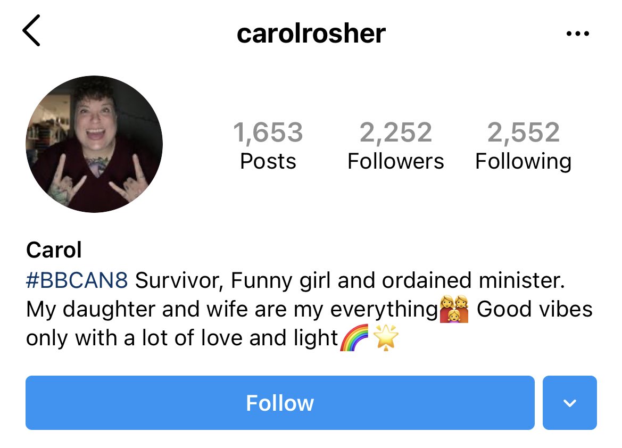Image resolution: width=622 pixels, height=448 pixels.
Task: Tap the Following label
Action: click(x=523, y=162)
